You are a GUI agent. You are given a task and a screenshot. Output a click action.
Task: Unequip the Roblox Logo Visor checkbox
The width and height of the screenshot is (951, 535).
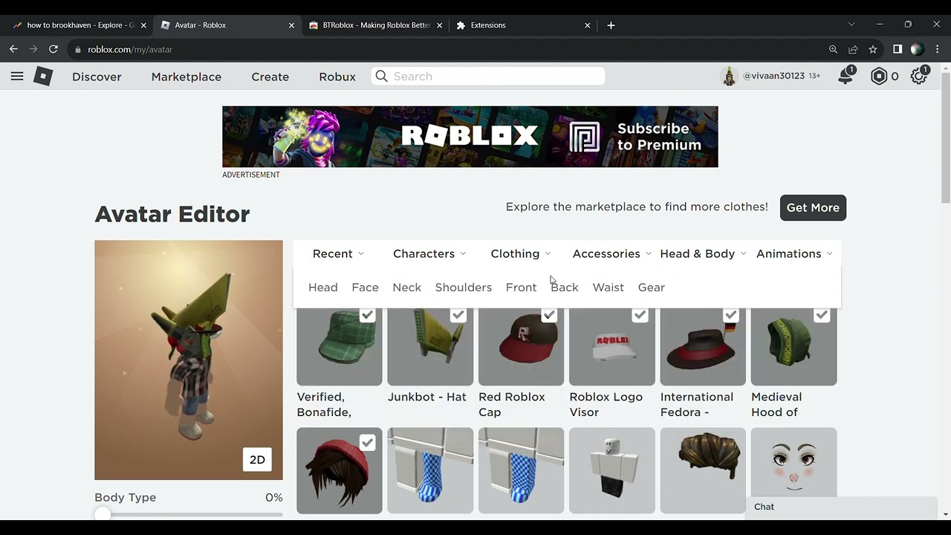pos(640,316)
